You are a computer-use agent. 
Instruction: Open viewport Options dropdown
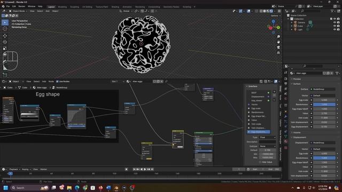[276, 15]
